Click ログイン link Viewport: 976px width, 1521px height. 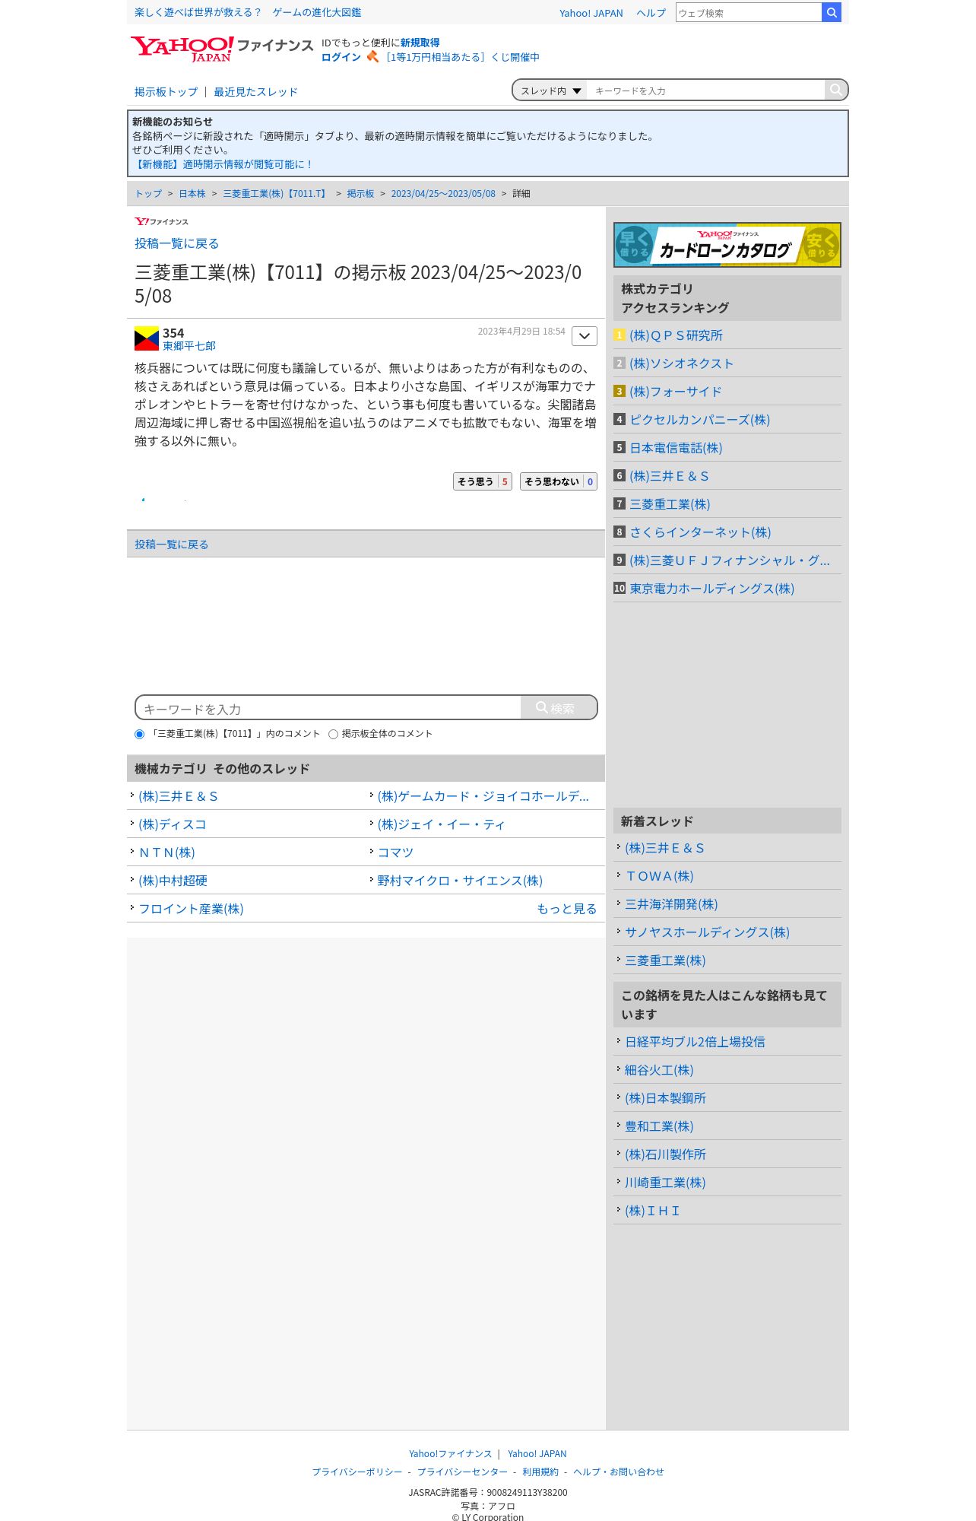(x=341, y=57)
